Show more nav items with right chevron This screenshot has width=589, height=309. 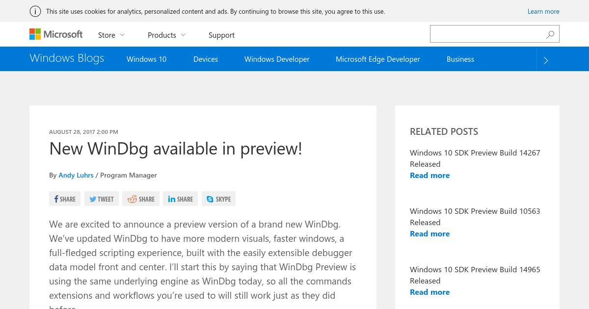click(x=546, y=60)
